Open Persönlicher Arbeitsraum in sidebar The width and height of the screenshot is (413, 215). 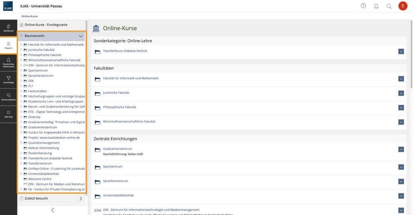point(8,62)
